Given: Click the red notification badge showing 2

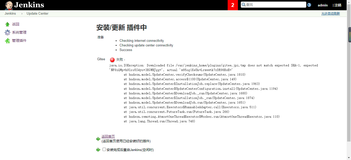Looking at the screenshot, I should click(x=233, y=5).
